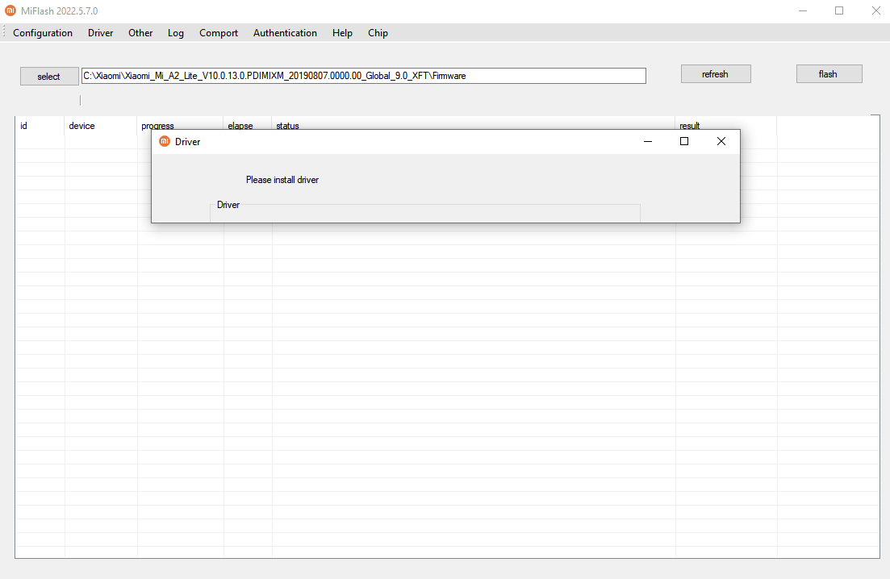The image size is (890, 579).
Task: Open the Configuration menu
Action: point(43,33)
